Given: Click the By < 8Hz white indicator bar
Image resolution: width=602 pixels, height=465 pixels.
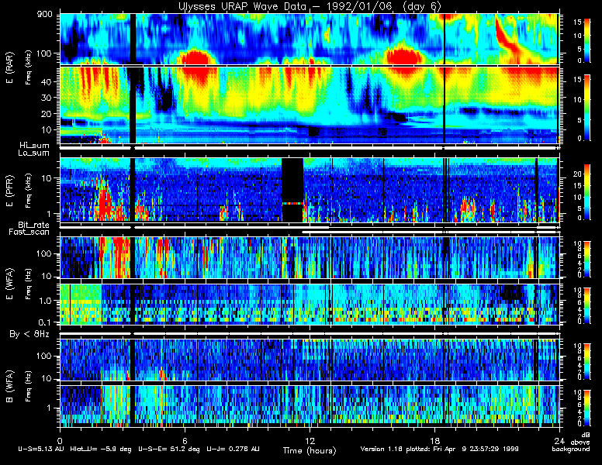Looking at the screenshot, I should coord(310,334).
